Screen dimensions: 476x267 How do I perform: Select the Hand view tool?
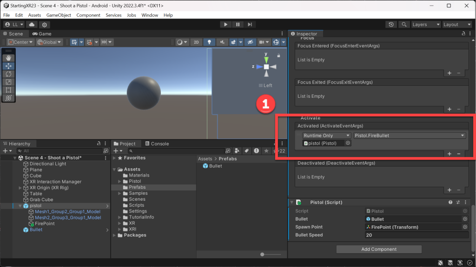click(x=8, y=58)
